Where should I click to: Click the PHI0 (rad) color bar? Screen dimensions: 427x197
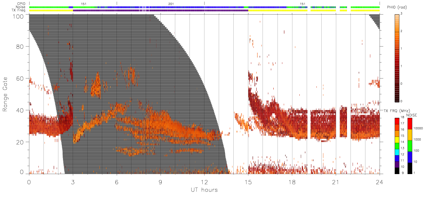(x=397, y=58)
